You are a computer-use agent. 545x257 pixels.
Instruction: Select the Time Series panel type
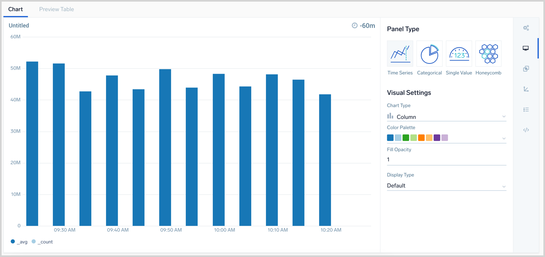400,54
